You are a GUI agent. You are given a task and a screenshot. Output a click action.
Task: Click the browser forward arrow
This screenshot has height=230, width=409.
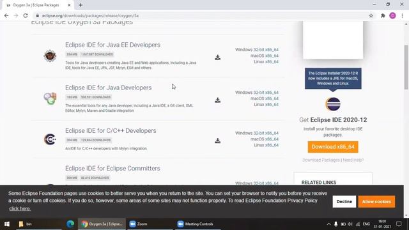(15, 15)
